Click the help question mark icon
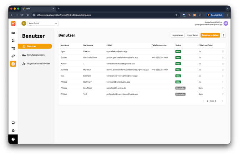239x155 pixels. (13, 139)
